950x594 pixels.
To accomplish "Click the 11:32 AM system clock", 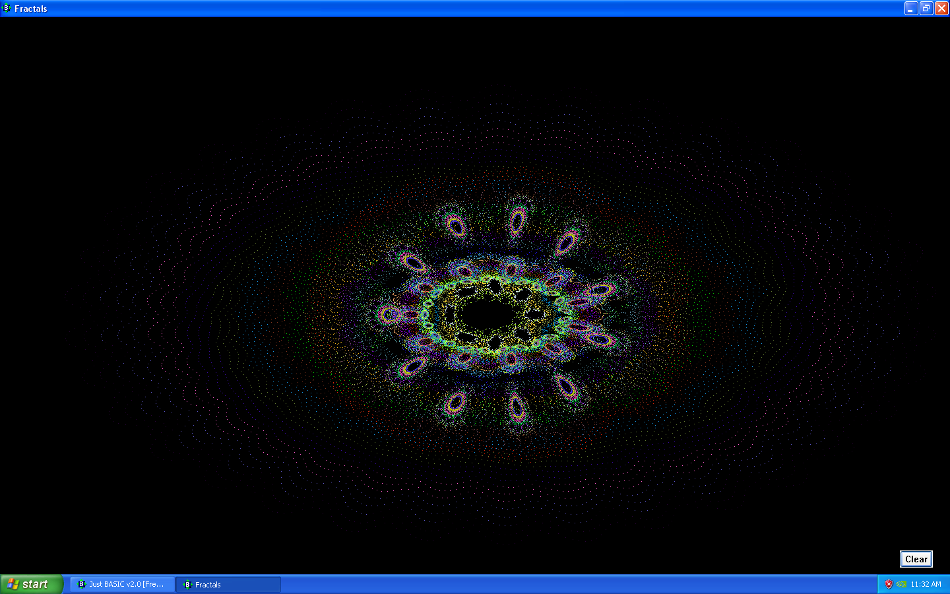I will (926, 584).
